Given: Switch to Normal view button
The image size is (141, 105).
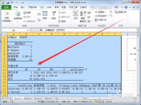Looking at the screenshot, I should (x=96, y=102).
